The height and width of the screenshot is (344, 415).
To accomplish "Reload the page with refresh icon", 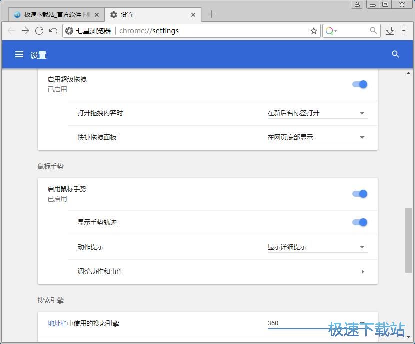I will pyautogui.click(x=39, y=31).
